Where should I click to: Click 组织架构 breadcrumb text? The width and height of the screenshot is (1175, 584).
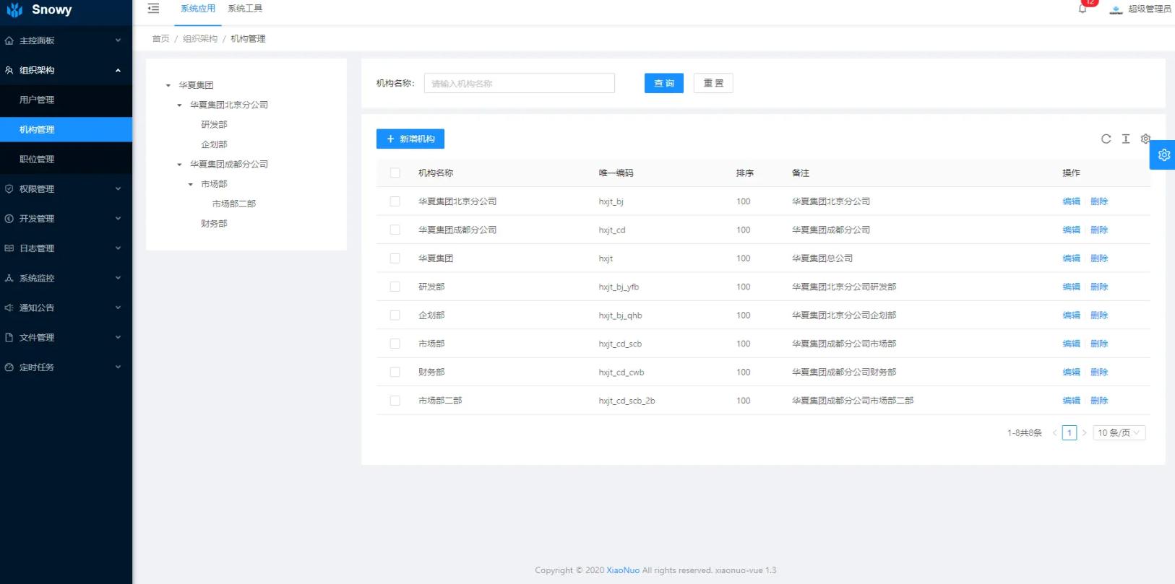point(200,38)
